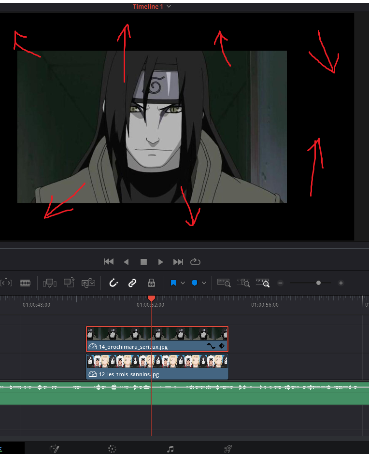Click speed icon on 12_les_trois_sannins clip
369x454 pixels.
coord(92,374)
